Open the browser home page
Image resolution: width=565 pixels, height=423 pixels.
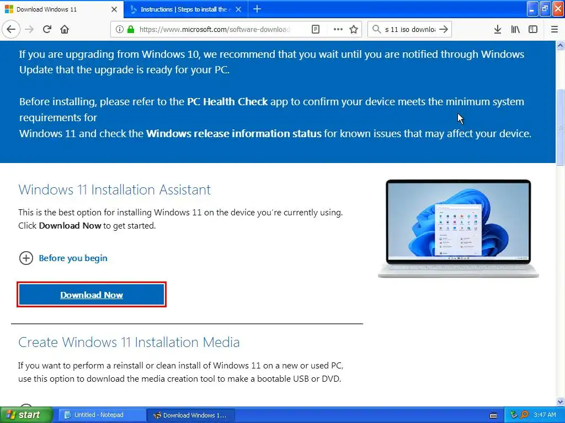(x=65, y=29)
